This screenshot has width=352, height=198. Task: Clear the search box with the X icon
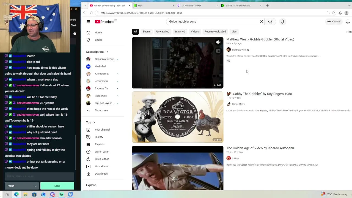pyautogui.click(x=261, y=21)
